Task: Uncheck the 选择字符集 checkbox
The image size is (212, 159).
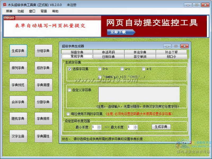Action: [x=69, y=69]
